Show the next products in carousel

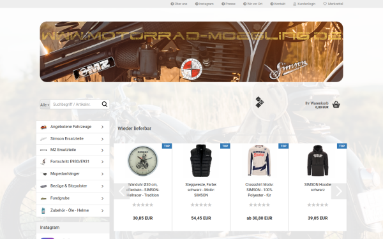[x=339, y=191]
